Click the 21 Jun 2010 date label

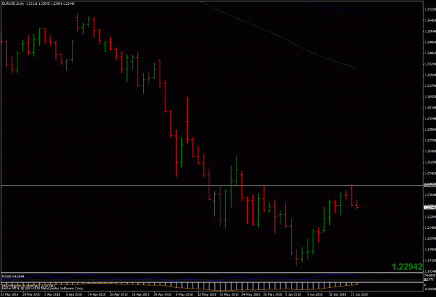click(x=359, y=294)
